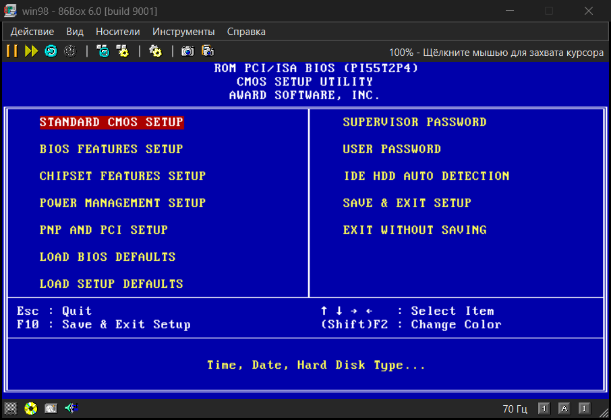Click the sound speaker status bar icon

(x=71, y=409)
